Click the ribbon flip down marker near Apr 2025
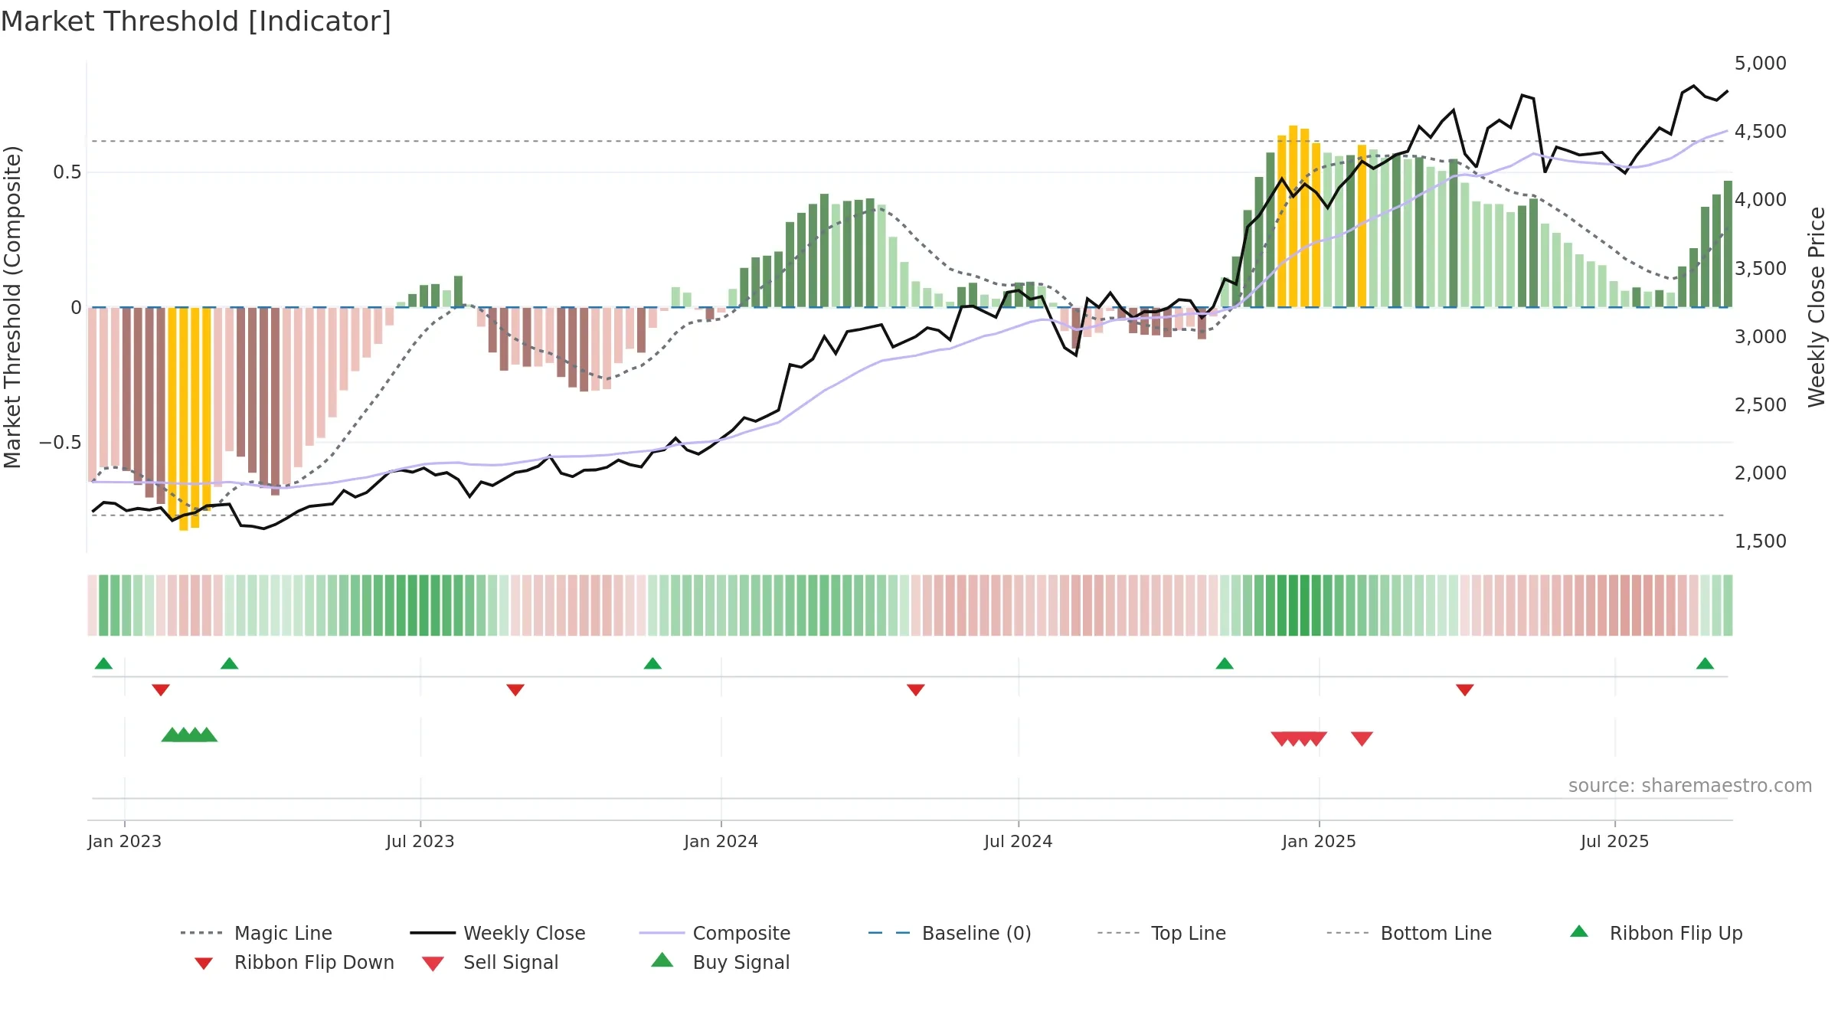Image resolution: width=1838 pixels, height=1034 pixels. click(1465, 690)
